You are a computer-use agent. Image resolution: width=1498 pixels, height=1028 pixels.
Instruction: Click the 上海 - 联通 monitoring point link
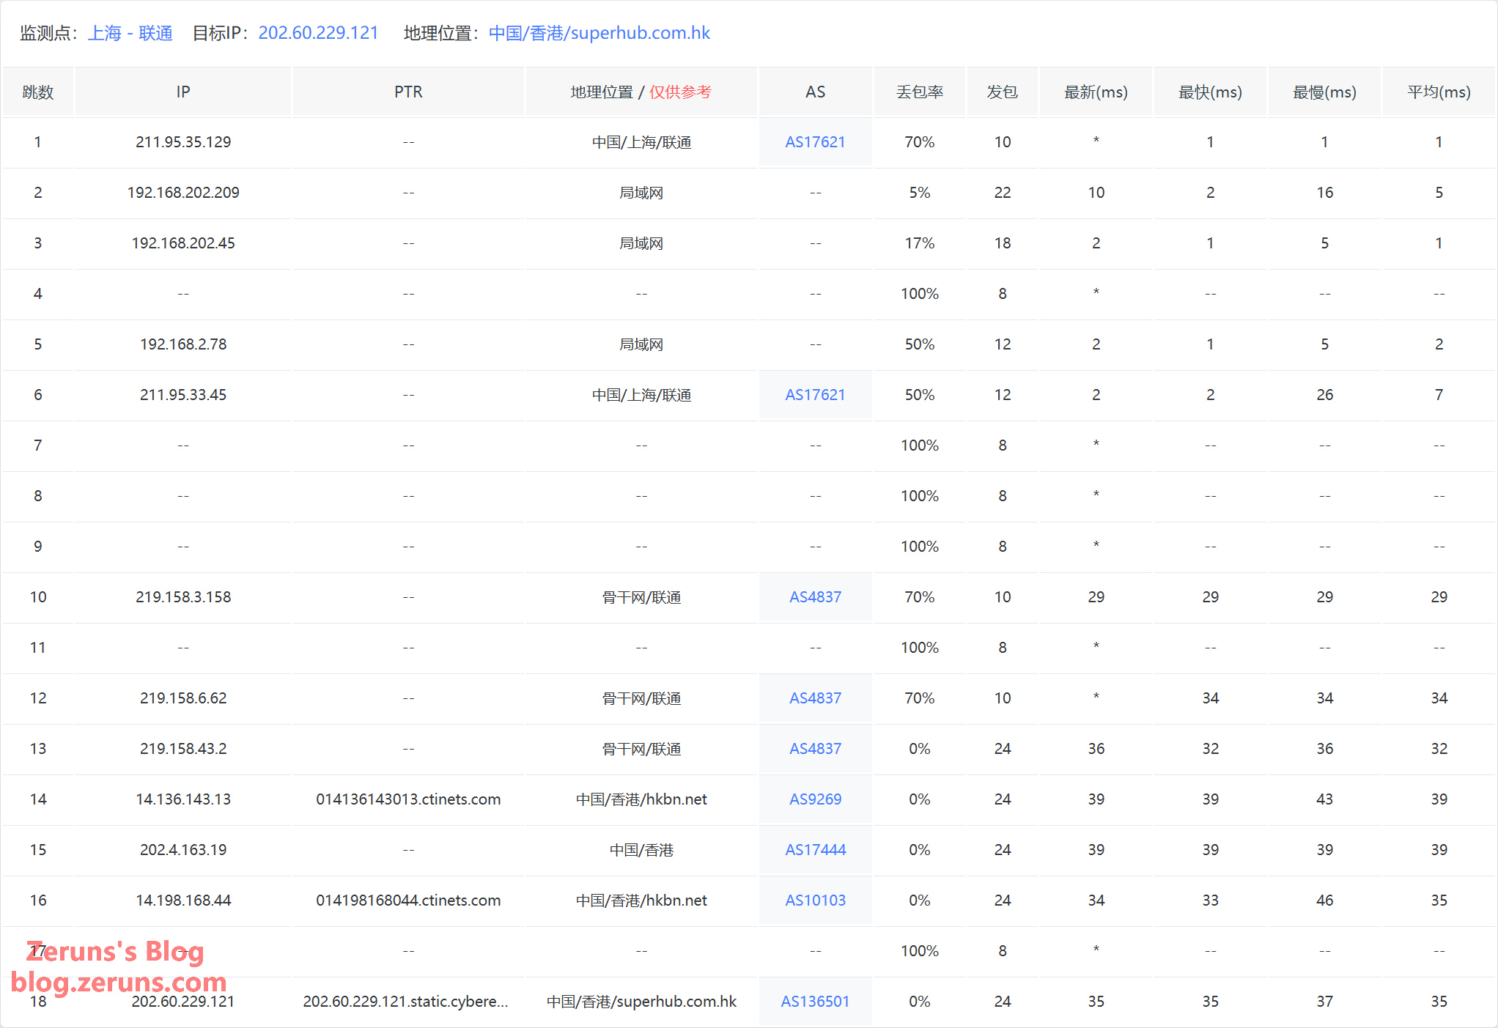click(x=130, y=33)
